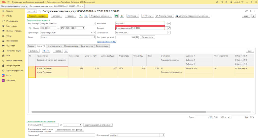Open the Договор card icon
The width and height of the screenshot is (258, 138).
[169, 28]
